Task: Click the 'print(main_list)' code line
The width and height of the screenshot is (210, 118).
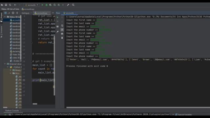Action: [x=44, y=80]
